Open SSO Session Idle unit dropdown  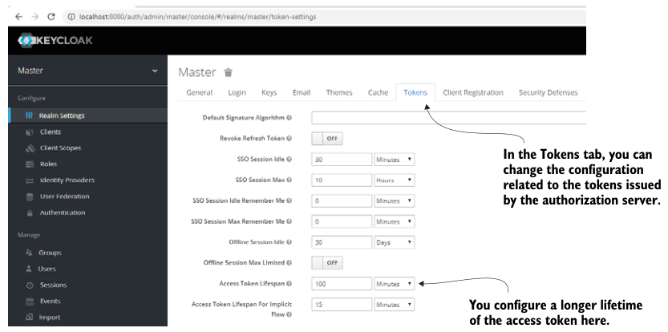point(394,160)
